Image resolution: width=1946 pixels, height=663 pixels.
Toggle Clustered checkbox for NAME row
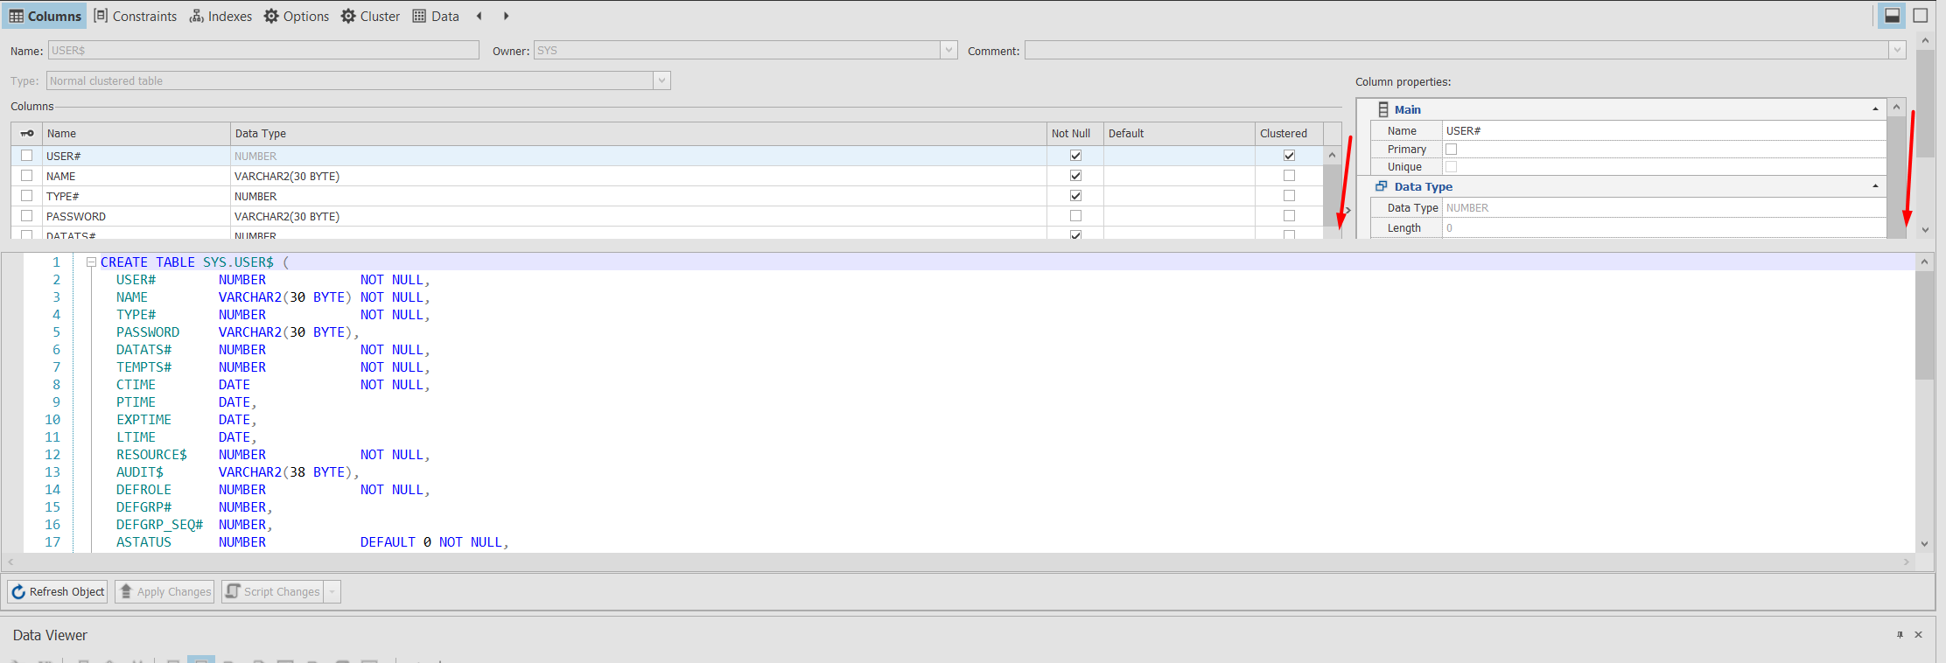click(1289, 176)
